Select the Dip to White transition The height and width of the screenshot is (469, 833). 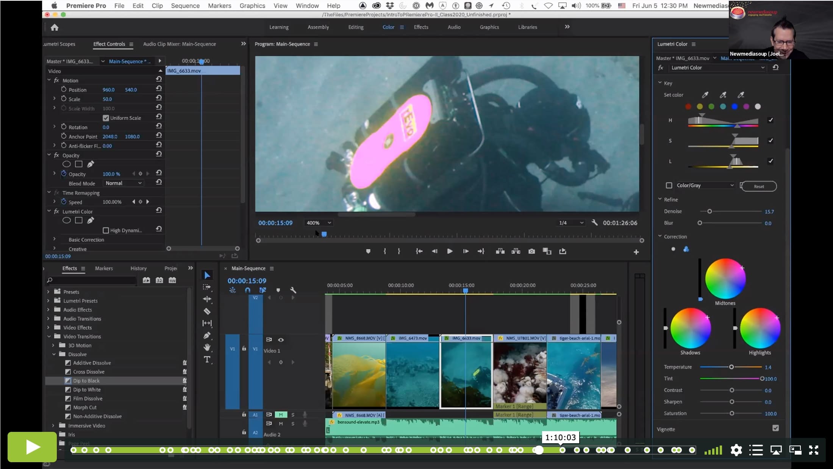click(87, 389)
